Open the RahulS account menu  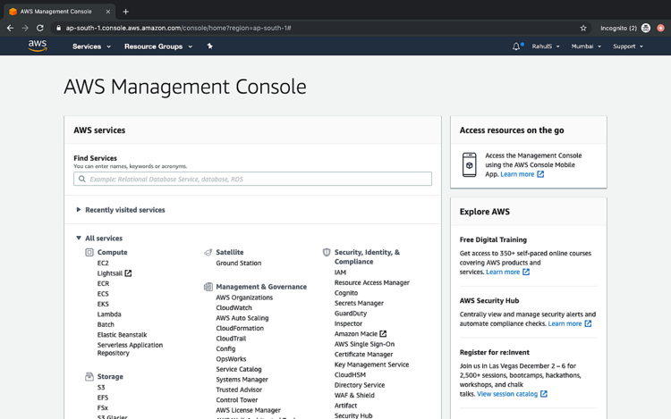(x=546, y=46)
